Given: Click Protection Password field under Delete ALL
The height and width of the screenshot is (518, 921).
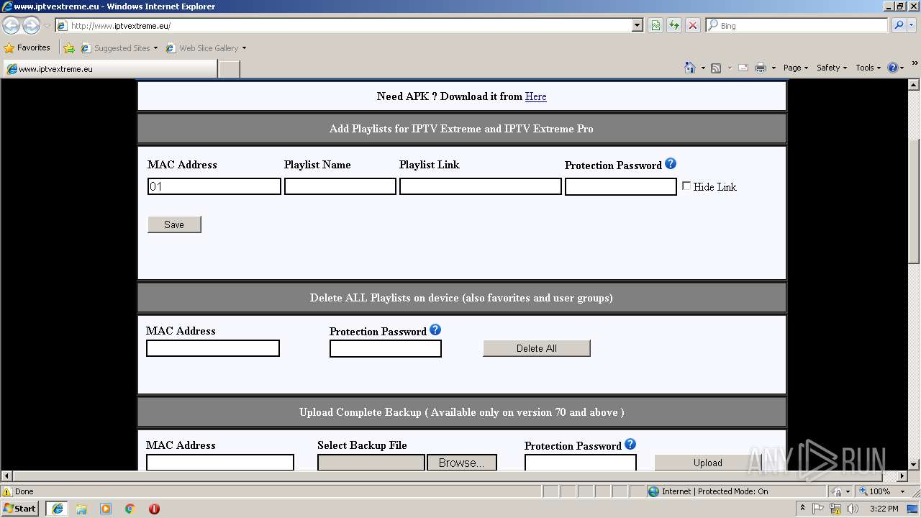Looking at the screenshot, I should (x=386, y=348).
